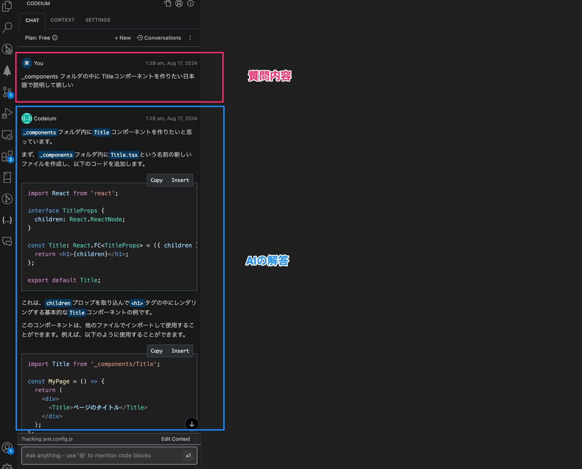The width and height of the screenshot is (582, 469).
Task: Open the info icon in the Codeium panel
Action: (x=191, y=4)
